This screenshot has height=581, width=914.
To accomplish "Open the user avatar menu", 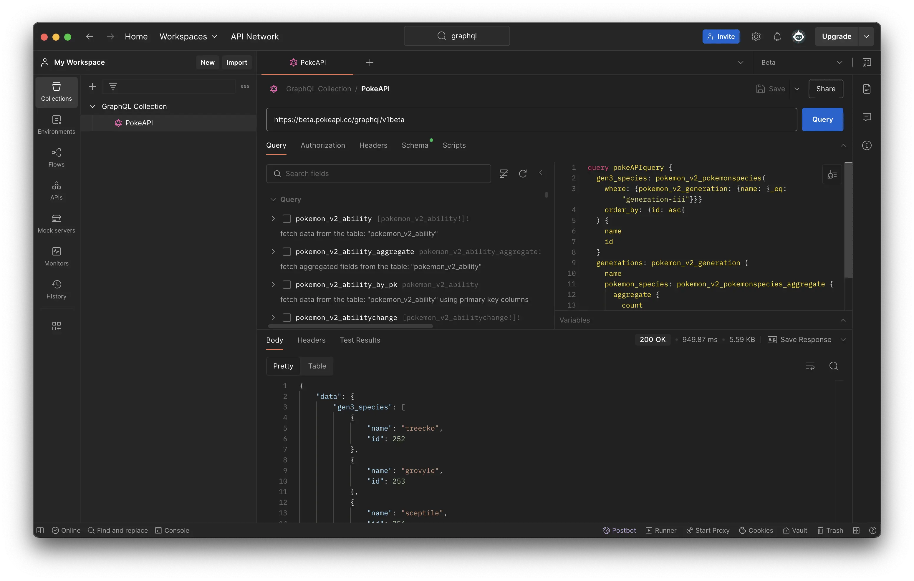I will (799, 36).
